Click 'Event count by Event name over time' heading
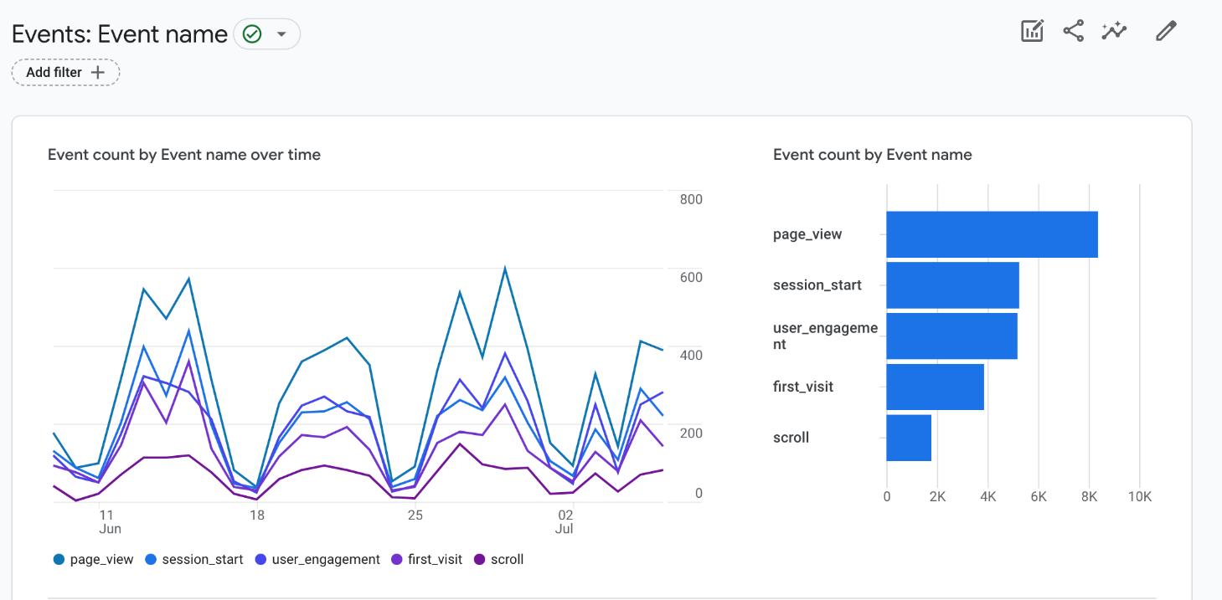This screenshot has height=600, width=1222. click(x=184, y=155)
